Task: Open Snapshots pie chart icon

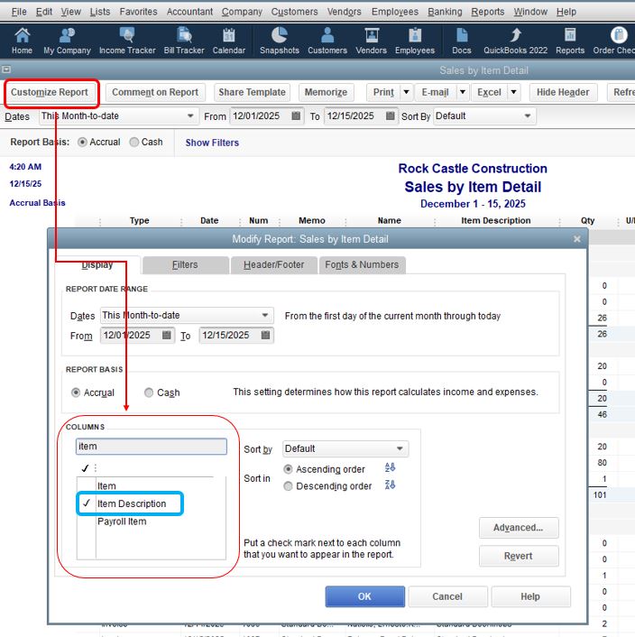Action: coord(280,41)
